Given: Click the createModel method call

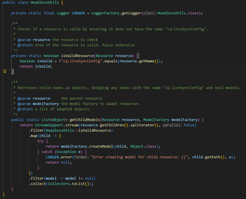Looking at the screenshot, I should (x=101, y=146).
